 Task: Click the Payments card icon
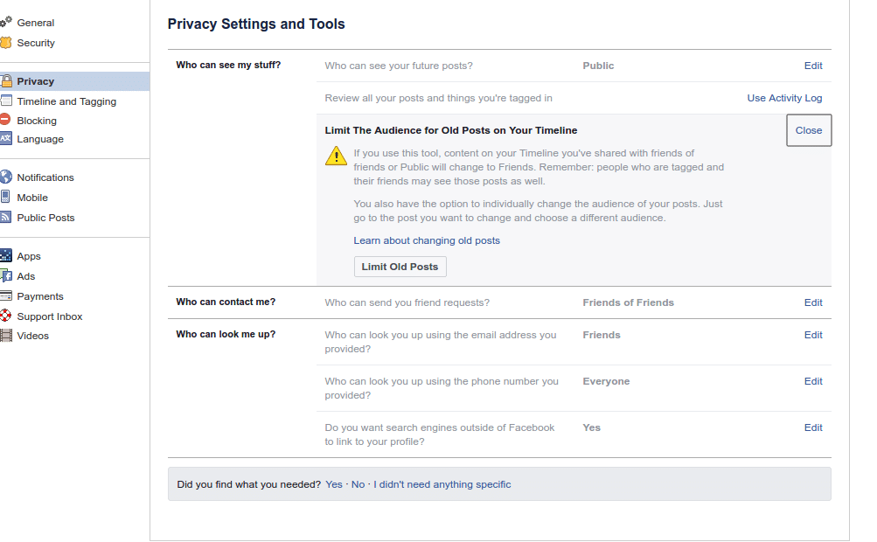(5, 295)
